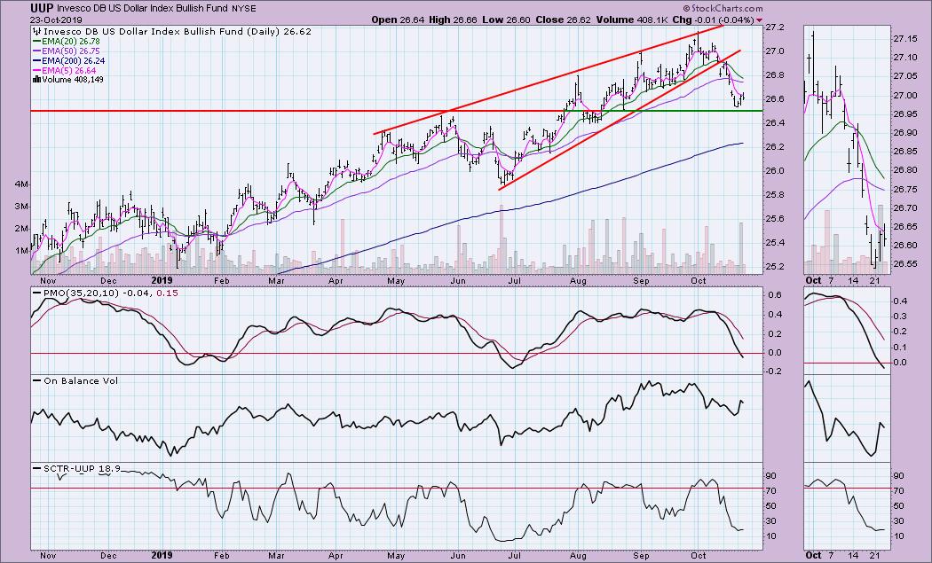Click the Close 26.62 value
This screenshot has height=563, width=932.
[562, 20]
